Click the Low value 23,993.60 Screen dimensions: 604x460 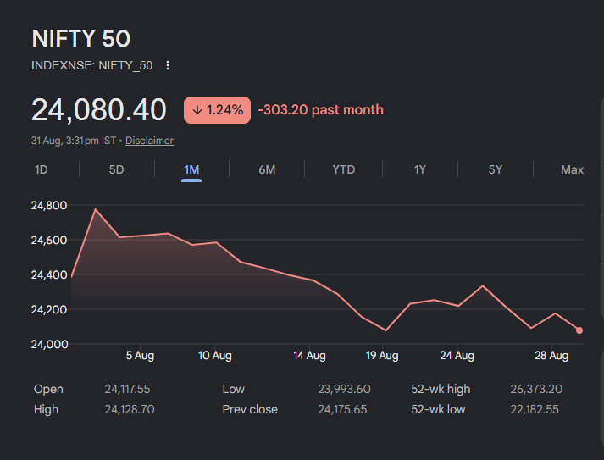coord(344,389)
